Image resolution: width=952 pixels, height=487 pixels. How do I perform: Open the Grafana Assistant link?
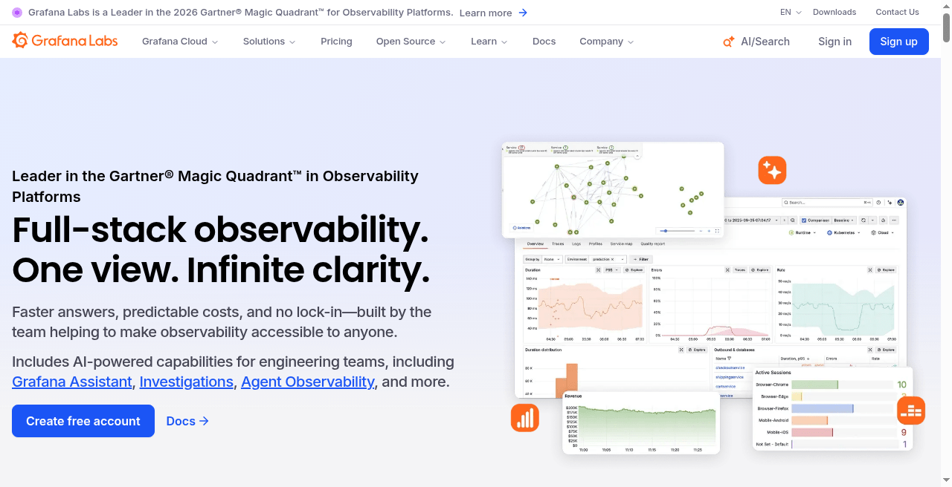[72, 382]
